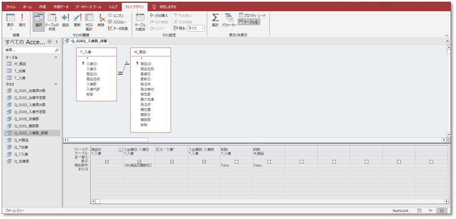Click the navigation pane search box
456x219 pixels.
pyautogui.click(x=32, y=50)
